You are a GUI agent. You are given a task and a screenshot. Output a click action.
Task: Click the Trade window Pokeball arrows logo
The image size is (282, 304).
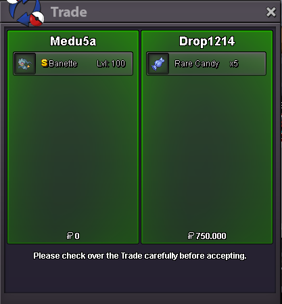click(25, 12)
